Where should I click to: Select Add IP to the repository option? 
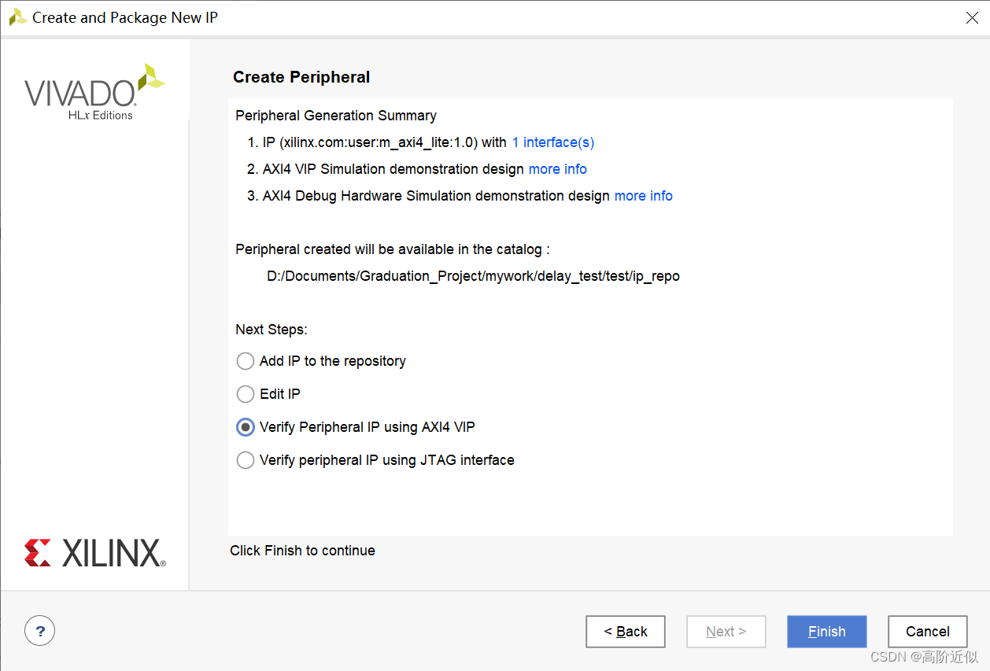click(246, 361)
